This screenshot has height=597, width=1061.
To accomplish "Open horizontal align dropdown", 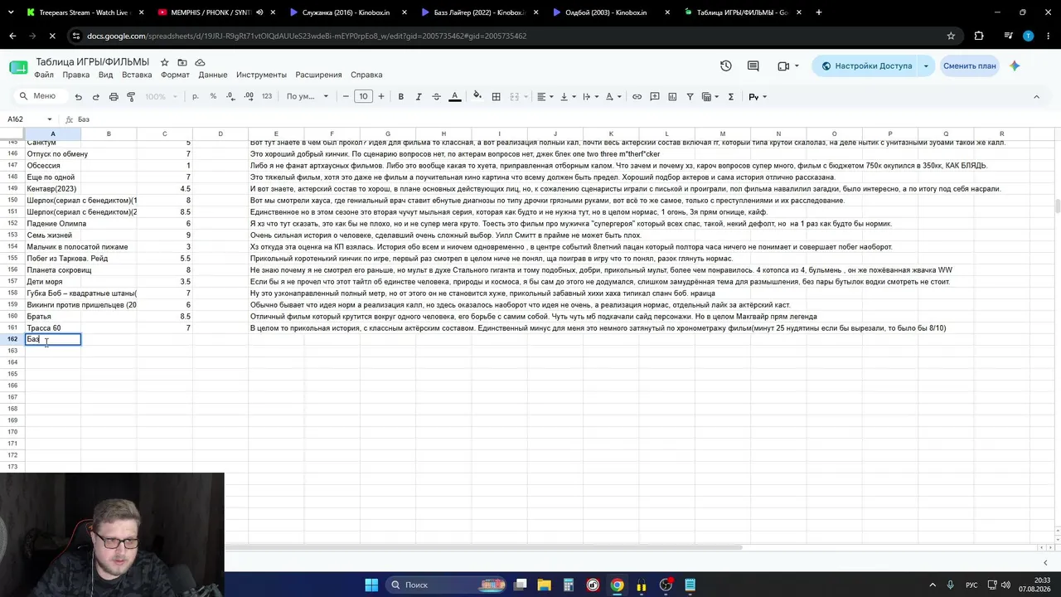I will tap(544, 97).
